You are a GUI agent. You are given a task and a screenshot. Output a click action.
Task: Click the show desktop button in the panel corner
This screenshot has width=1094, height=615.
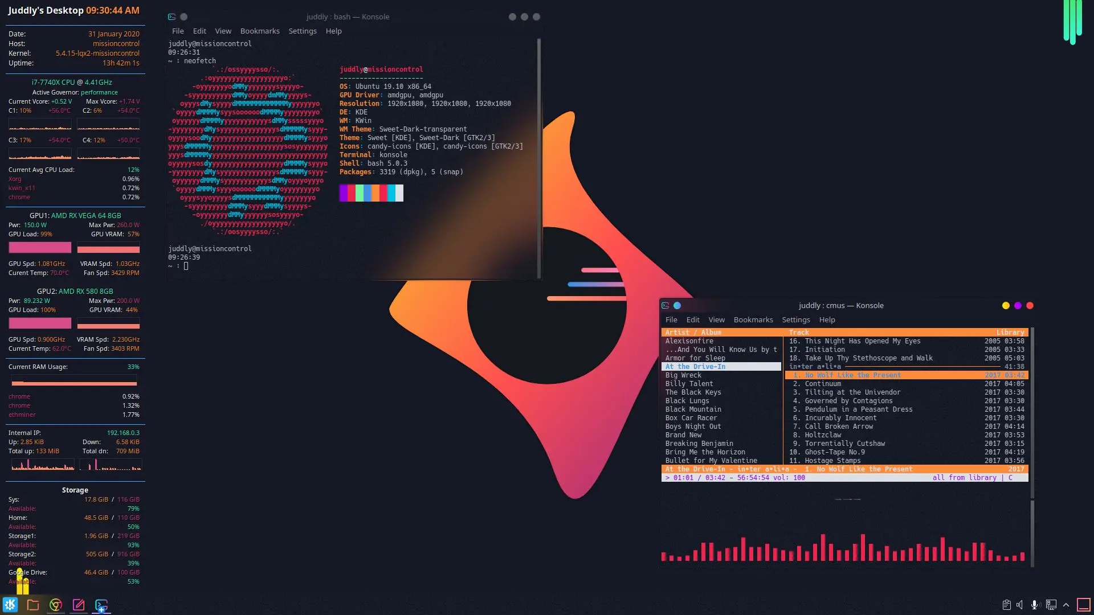1083,605
